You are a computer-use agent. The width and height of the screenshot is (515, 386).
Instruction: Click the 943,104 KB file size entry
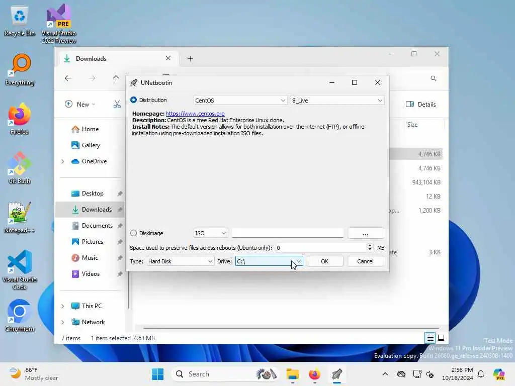(x=426, y=182)
